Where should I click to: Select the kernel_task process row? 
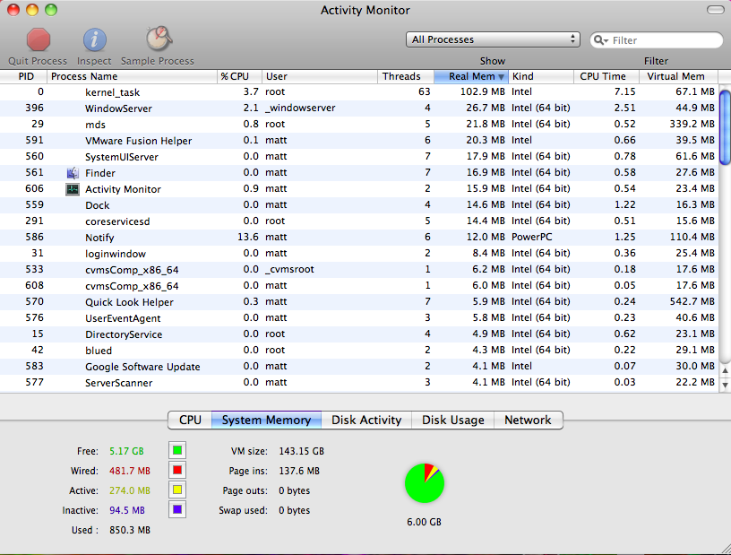tap(359, 92)
